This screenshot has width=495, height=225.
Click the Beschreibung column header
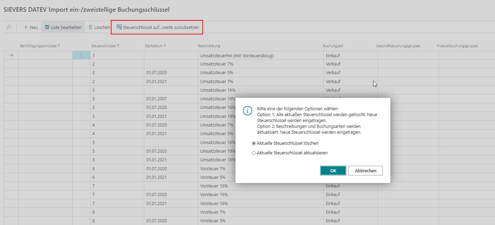tap(209, 46)
